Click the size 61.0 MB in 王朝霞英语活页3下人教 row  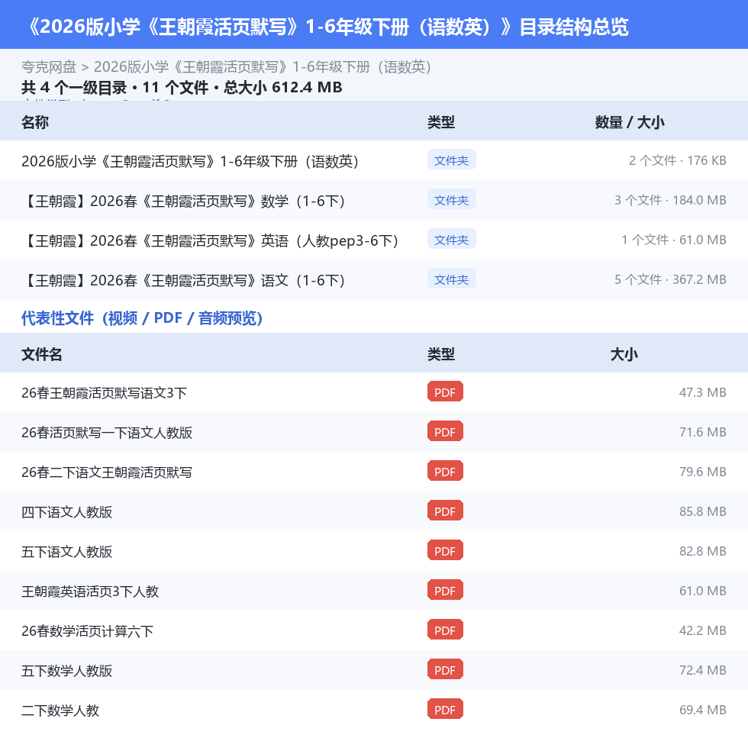tap(702, 591)
